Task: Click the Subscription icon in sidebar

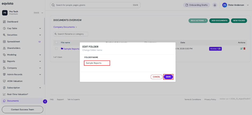Action: [x=4, y=88]
